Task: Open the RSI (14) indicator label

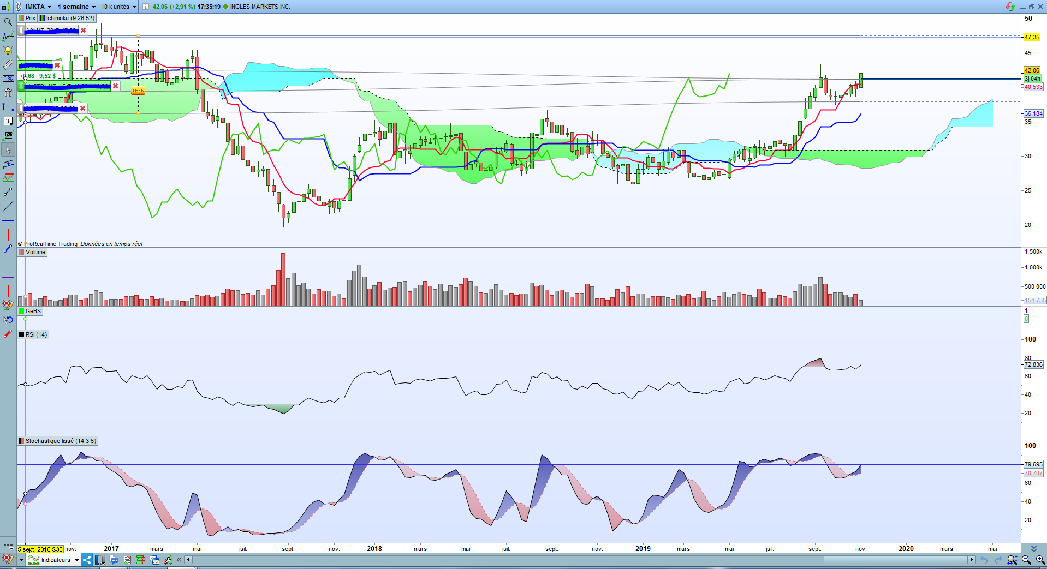Action: [36, 334]
